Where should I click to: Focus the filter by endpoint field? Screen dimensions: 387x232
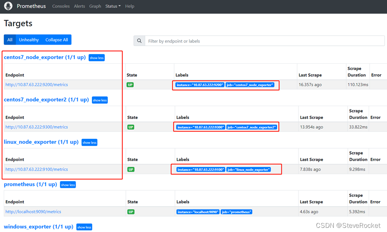point(264,41)
